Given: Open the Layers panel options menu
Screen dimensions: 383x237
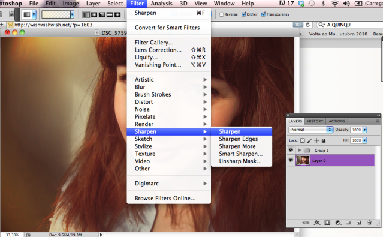Looking at the screenshot, I should [x=377, y=121].
